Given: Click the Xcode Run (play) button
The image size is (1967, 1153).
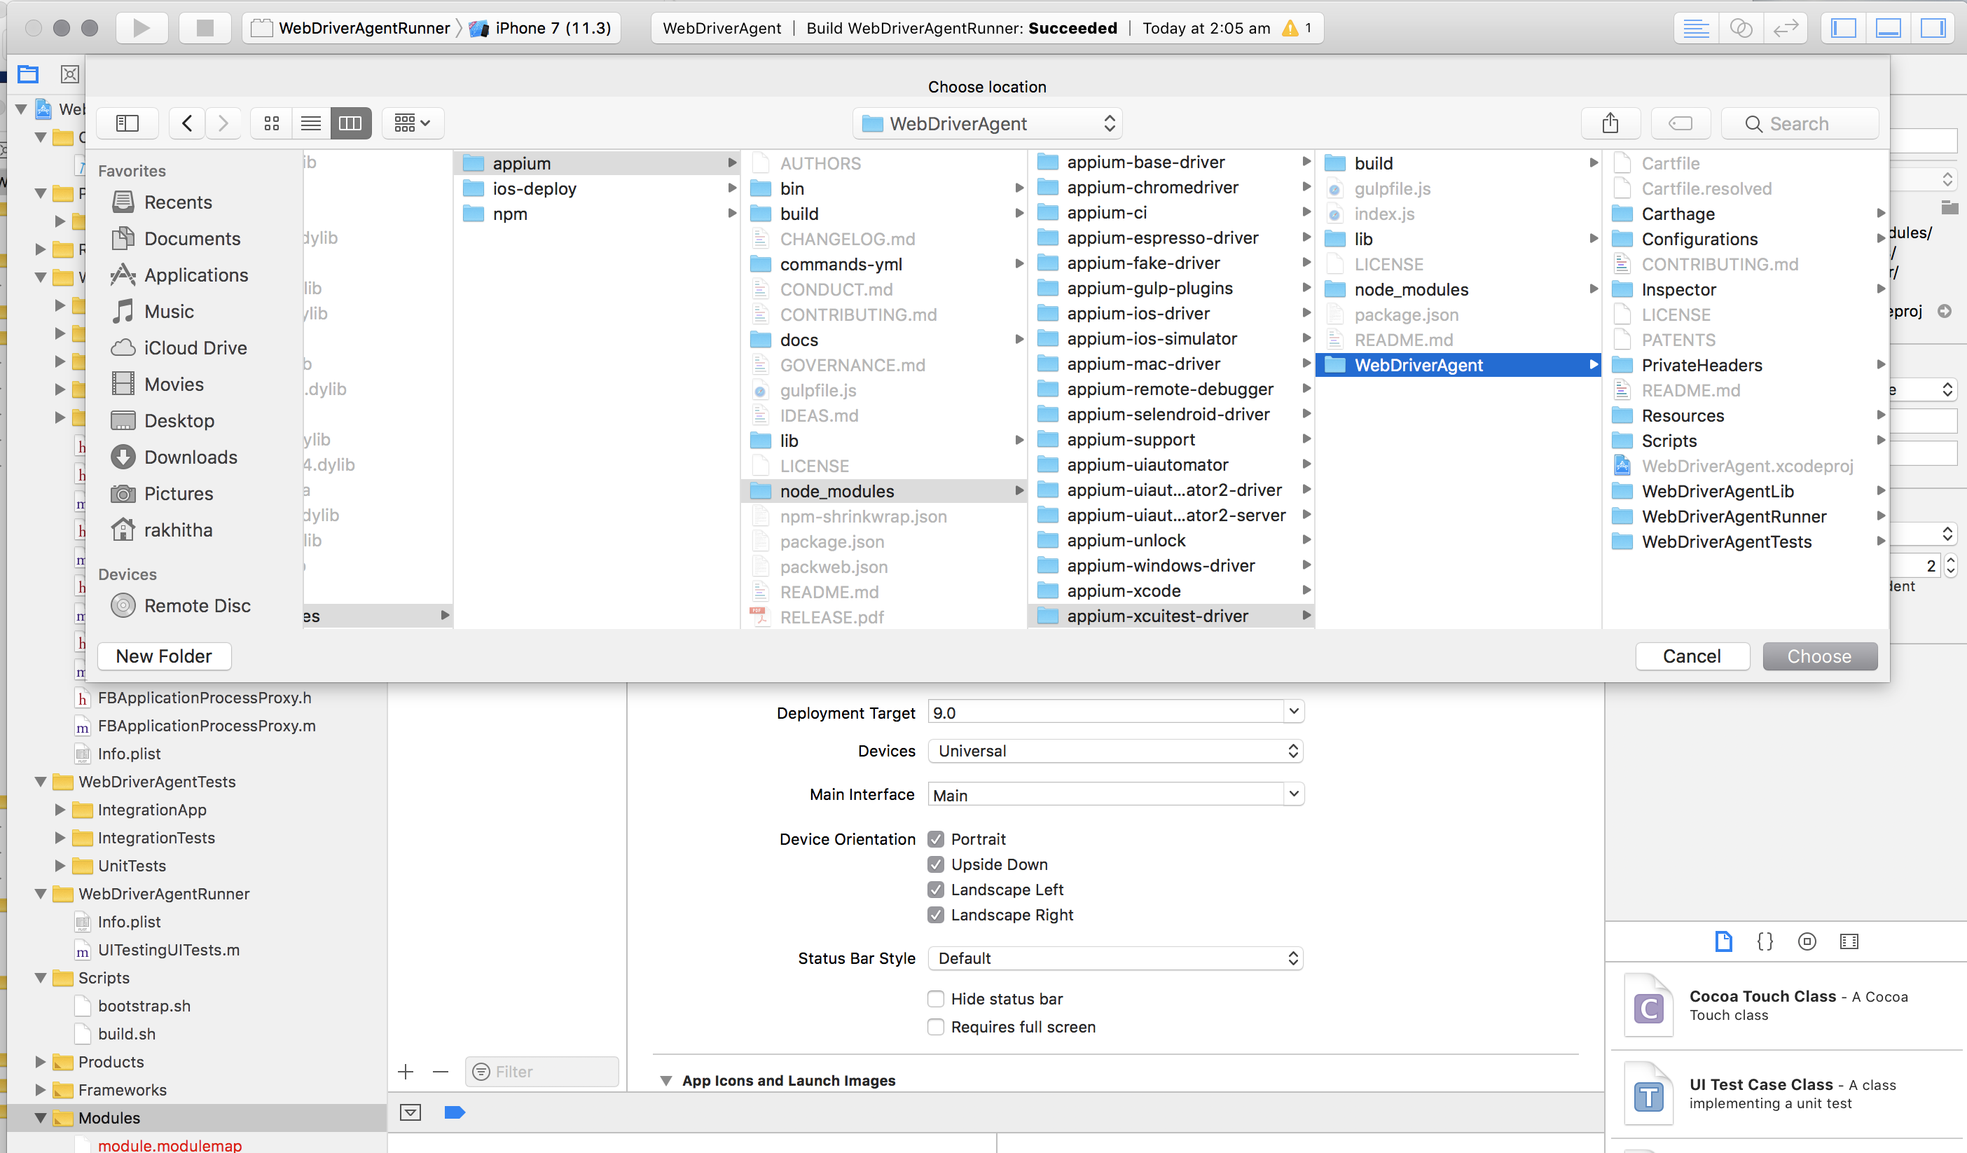Looking at the screenshot, I should 142,28.
